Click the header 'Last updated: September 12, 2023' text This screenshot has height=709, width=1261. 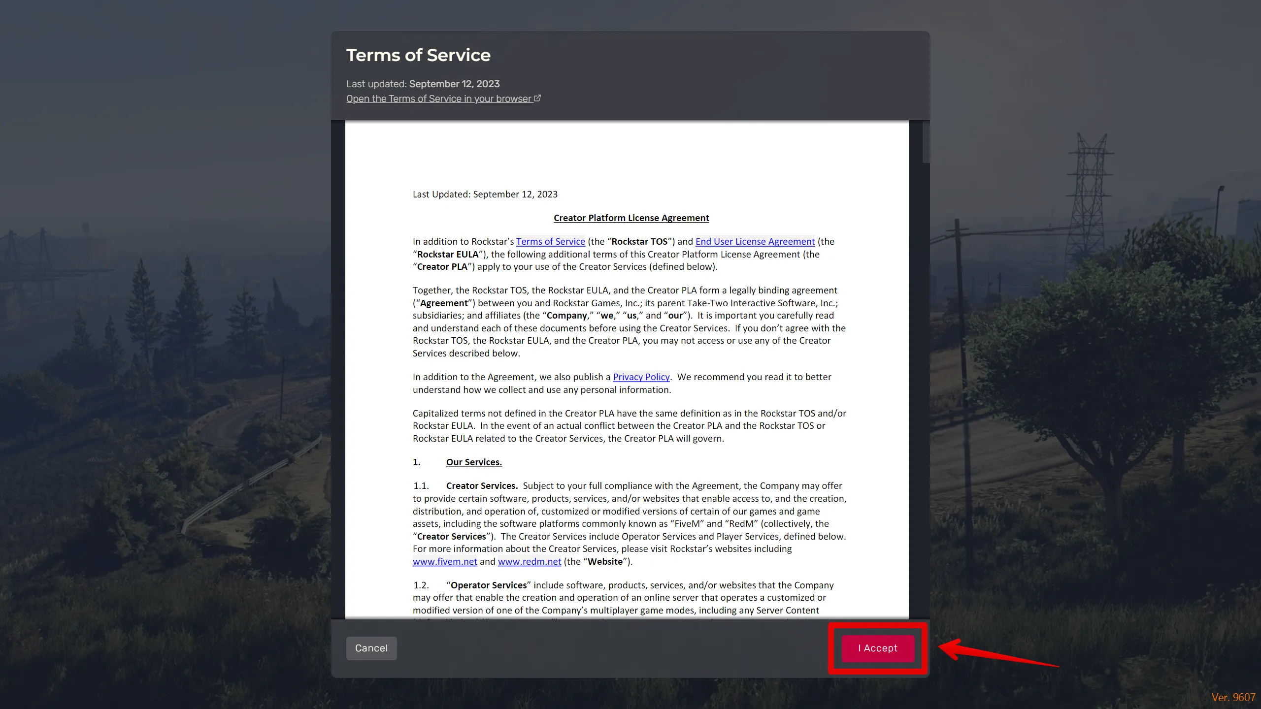coord(423,84)
